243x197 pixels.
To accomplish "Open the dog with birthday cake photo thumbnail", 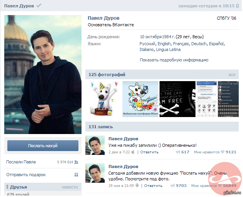I will click(x=103, y=99).
